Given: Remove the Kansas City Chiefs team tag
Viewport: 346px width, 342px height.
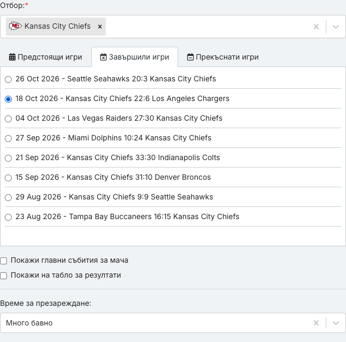Looking at the screenshot, I should point(100,27).
